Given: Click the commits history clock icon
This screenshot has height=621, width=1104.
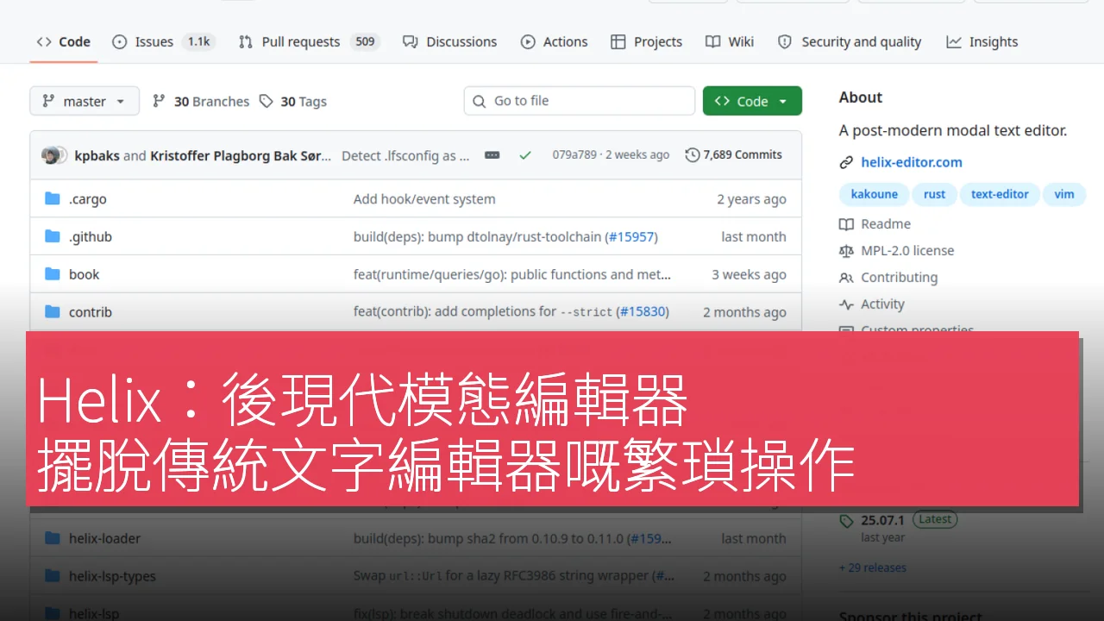Looking at the screenshot, I should [x=692, y=155].
